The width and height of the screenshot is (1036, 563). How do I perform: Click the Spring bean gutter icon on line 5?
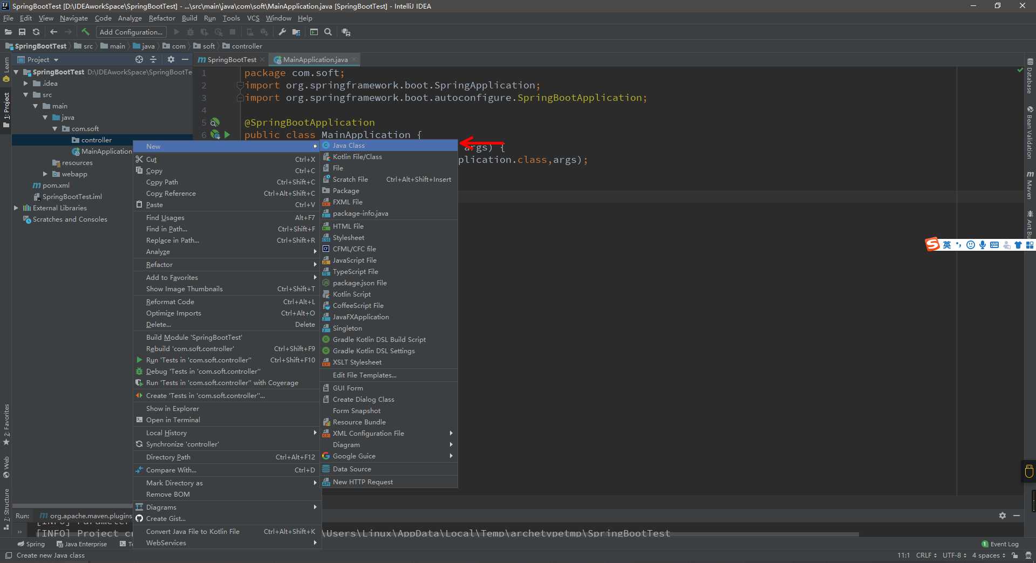click(215, 122)
